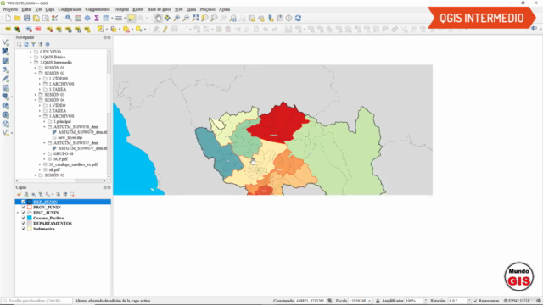Click the Refresh map icon
The width and height of the screenshot is (543, 305).
[298, 18]
